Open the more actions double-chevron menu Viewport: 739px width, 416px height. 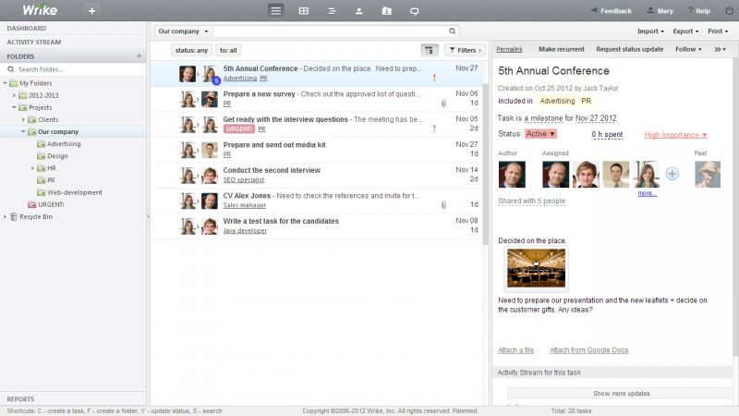(x=720, y=49)
